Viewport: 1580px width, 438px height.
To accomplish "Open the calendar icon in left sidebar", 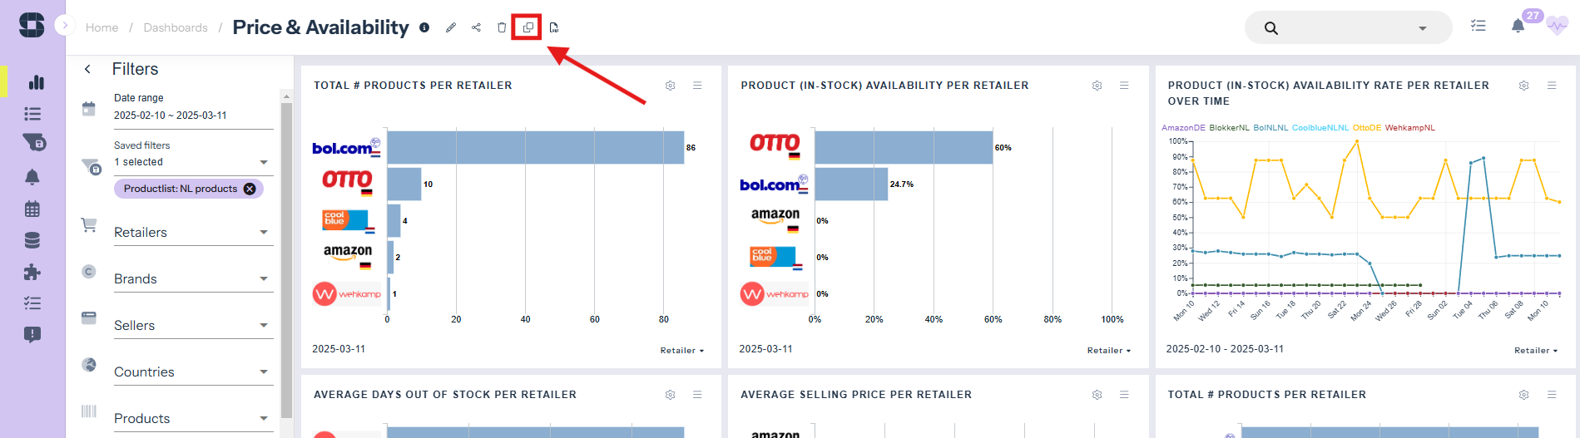I will 32,209.
